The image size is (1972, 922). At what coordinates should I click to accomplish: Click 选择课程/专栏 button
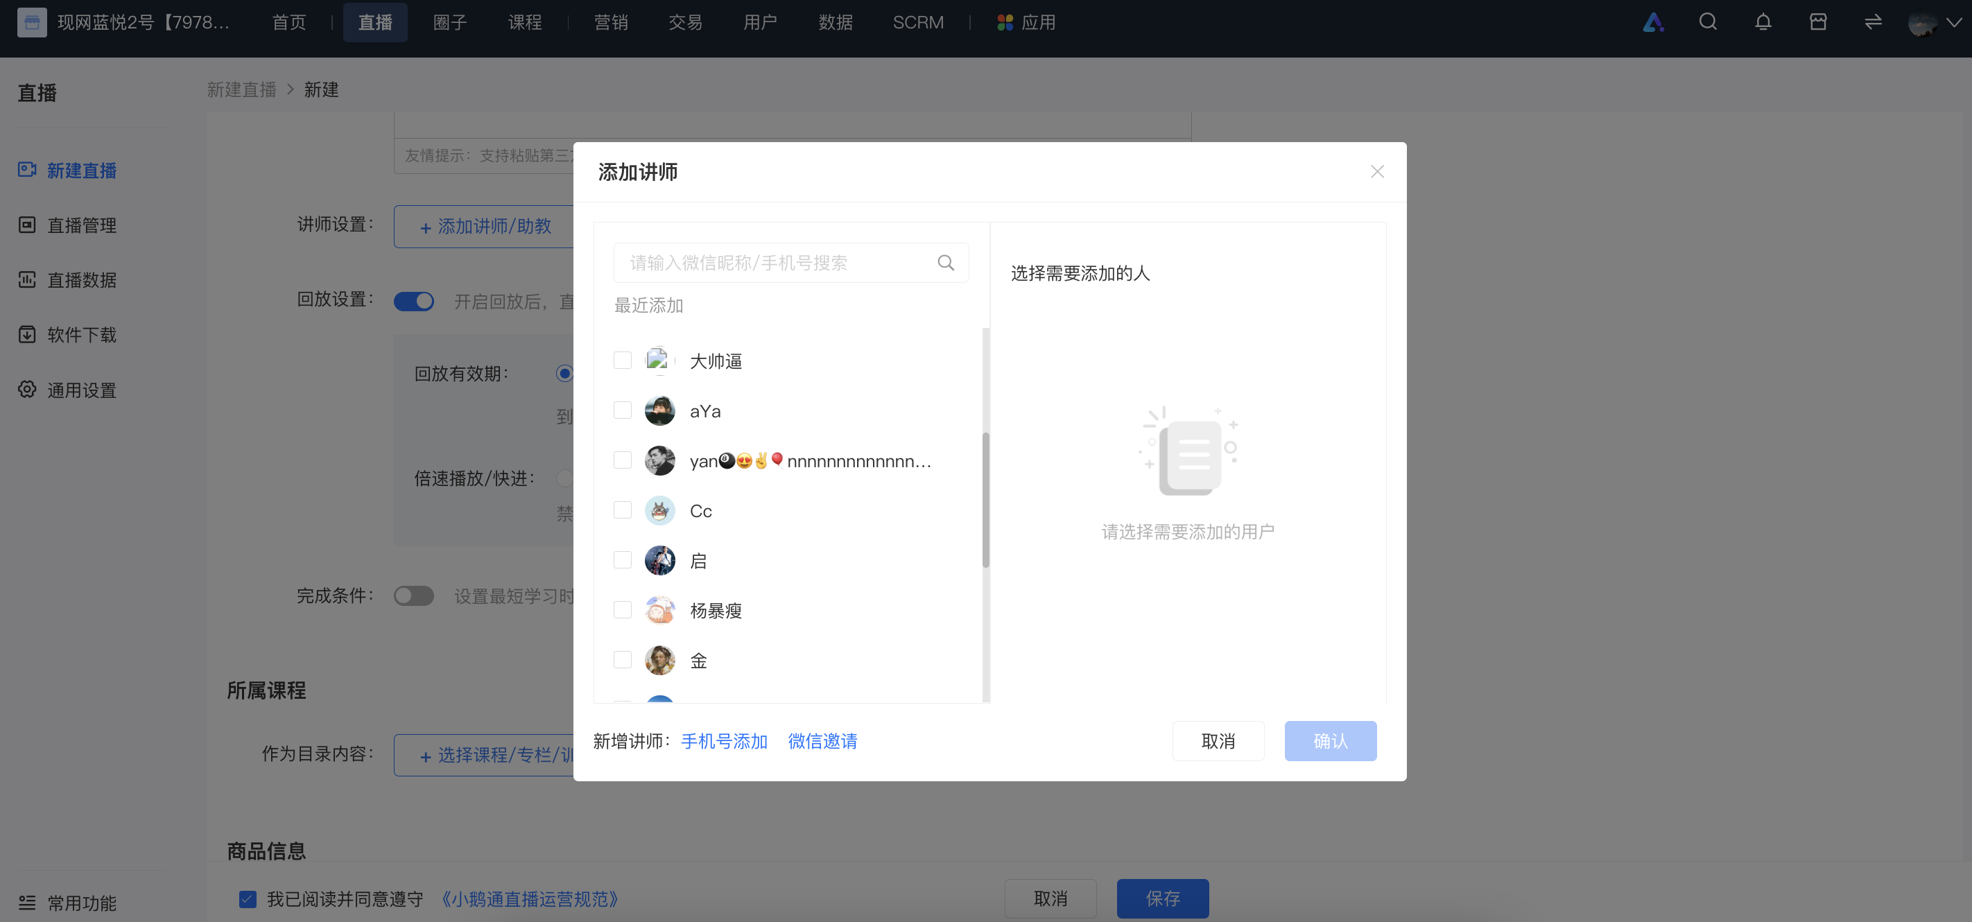pyautogui.click(x=484, y=755)
